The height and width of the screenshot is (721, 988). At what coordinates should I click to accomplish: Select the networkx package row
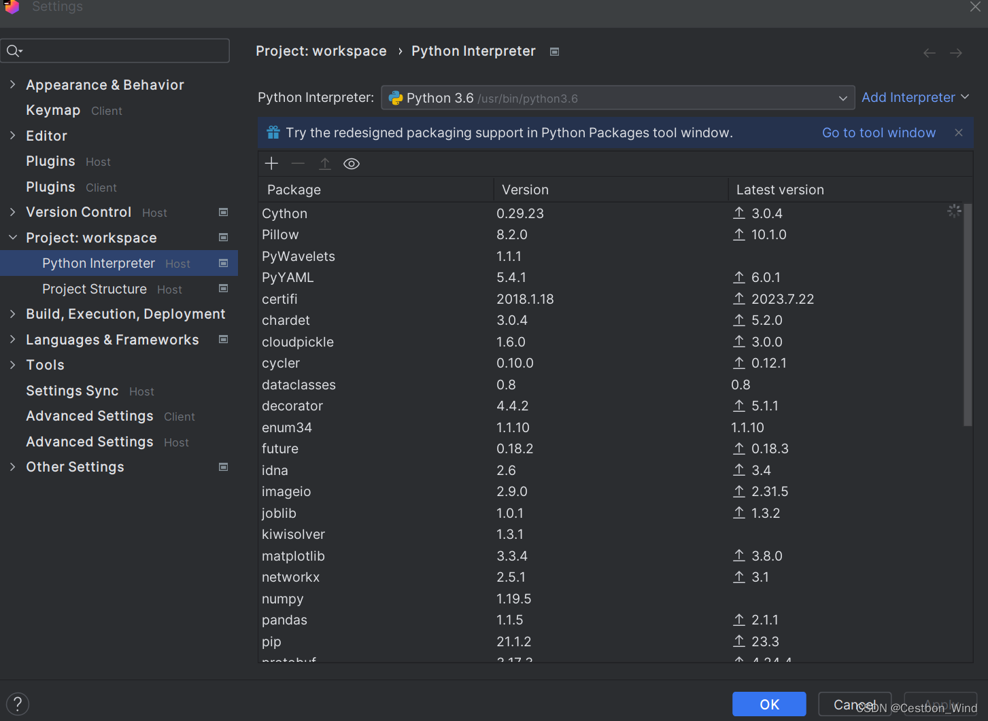pos(611,577)
